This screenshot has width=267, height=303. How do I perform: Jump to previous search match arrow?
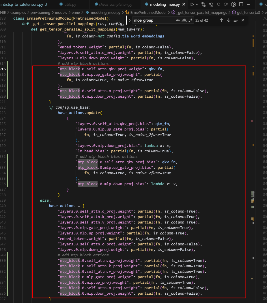tap(221, 20)
